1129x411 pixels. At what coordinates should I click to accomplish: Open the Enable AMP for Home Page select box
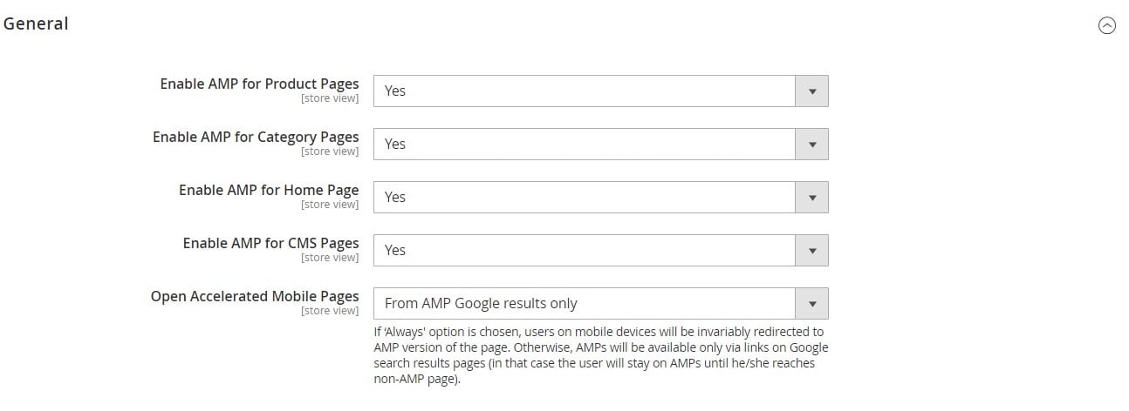(600, 197)
